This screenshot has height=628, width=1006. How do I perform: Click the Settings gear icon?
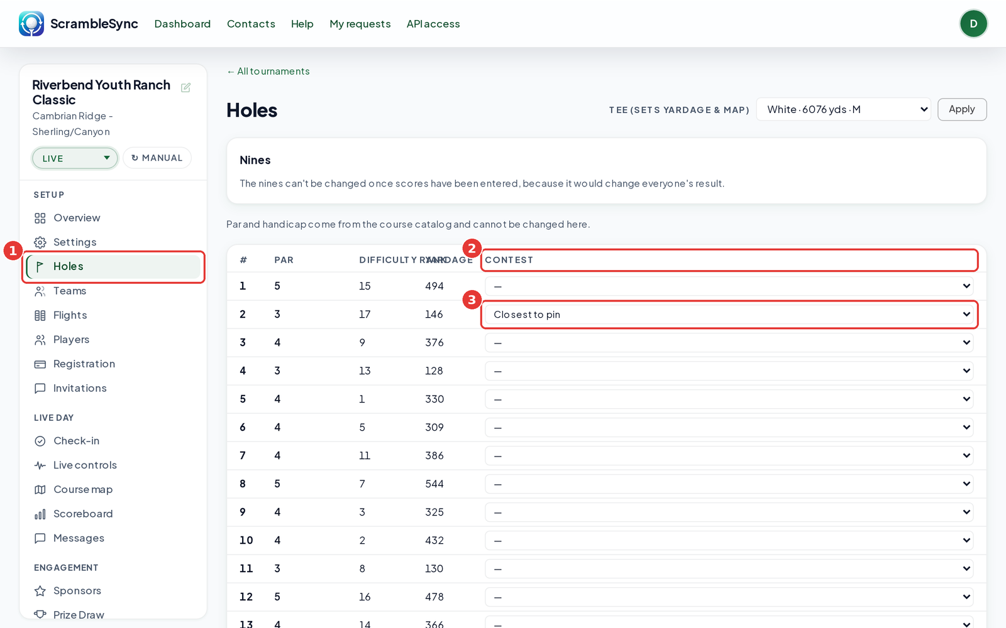(x=40, y=242)
